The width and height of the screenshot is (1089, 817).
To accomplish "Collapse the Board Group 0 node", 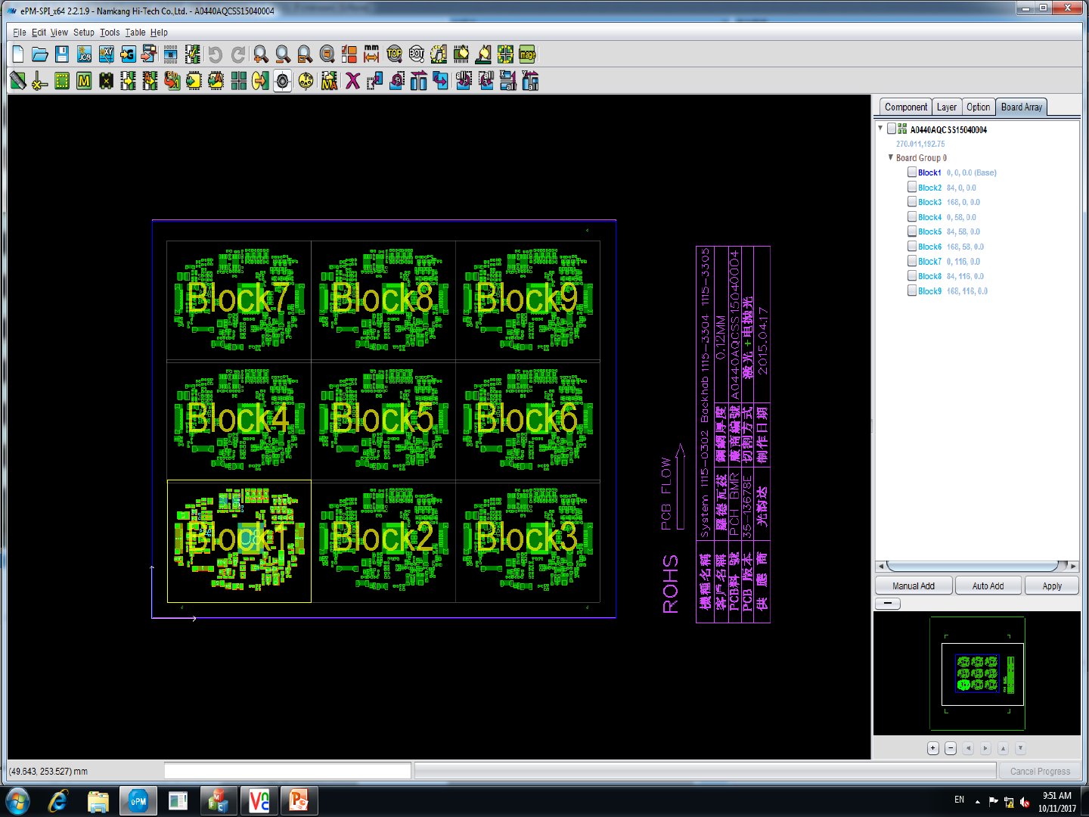I will pos(890,158).
